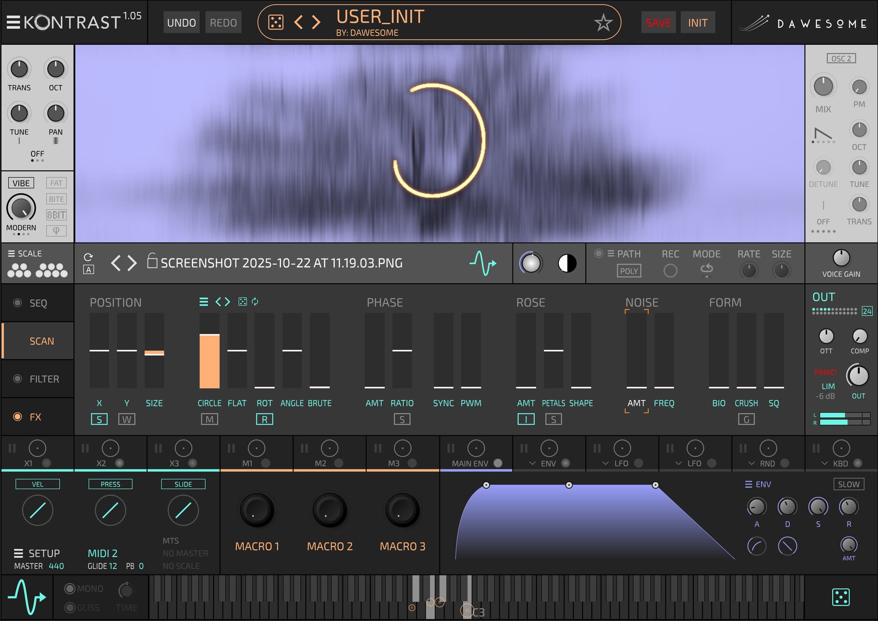This screenshot has width=878, height=621.
Task: Favorite the preset with the star icon
Action: point(603,22)
